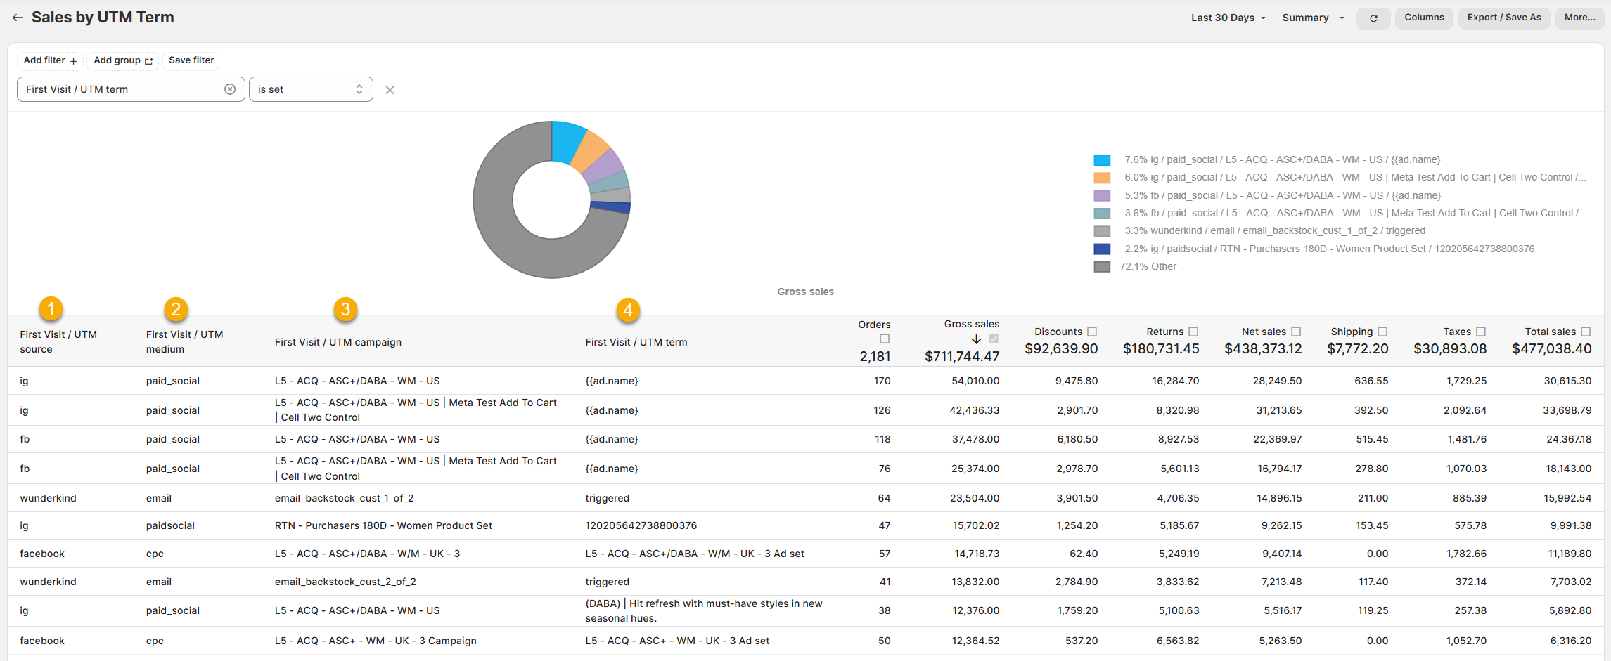Image resolution: width=1611 pixels, height=661 pixels.
Task: Clear the First Visit / UTM term field
Action: 230,89
